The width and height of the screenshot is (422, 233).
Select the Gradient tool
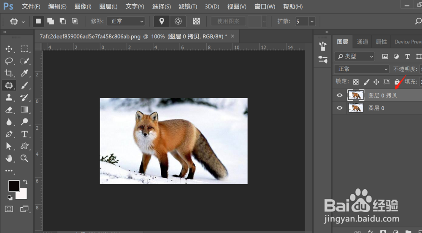tap(24, 110)
